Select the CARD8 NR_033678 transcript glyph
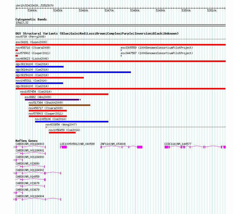Image resolution: width=233 pixels, height=214 pixels. [x=30, y=186]
